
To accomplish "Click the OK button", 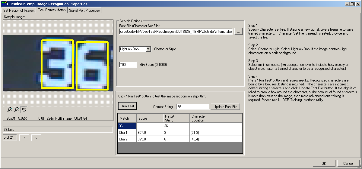I will pos(324,164).
